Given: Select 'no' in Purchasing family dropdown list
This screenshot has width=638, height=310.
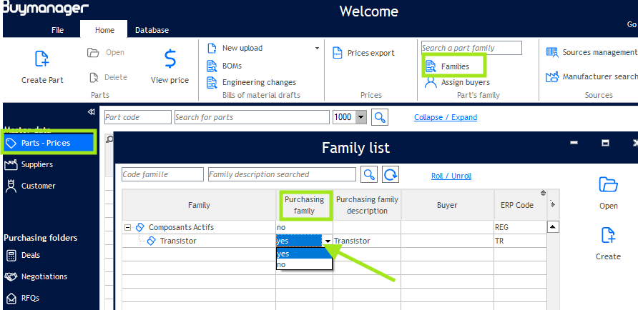Looking at the screenshot, I should [x=282, y=264].
